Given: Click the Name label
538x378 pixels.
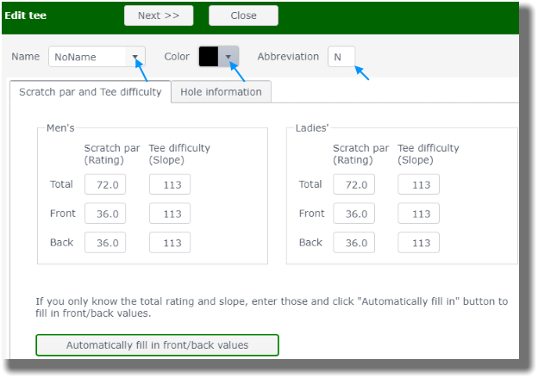Looking at the screenshot, I should (x=25, y=57).
